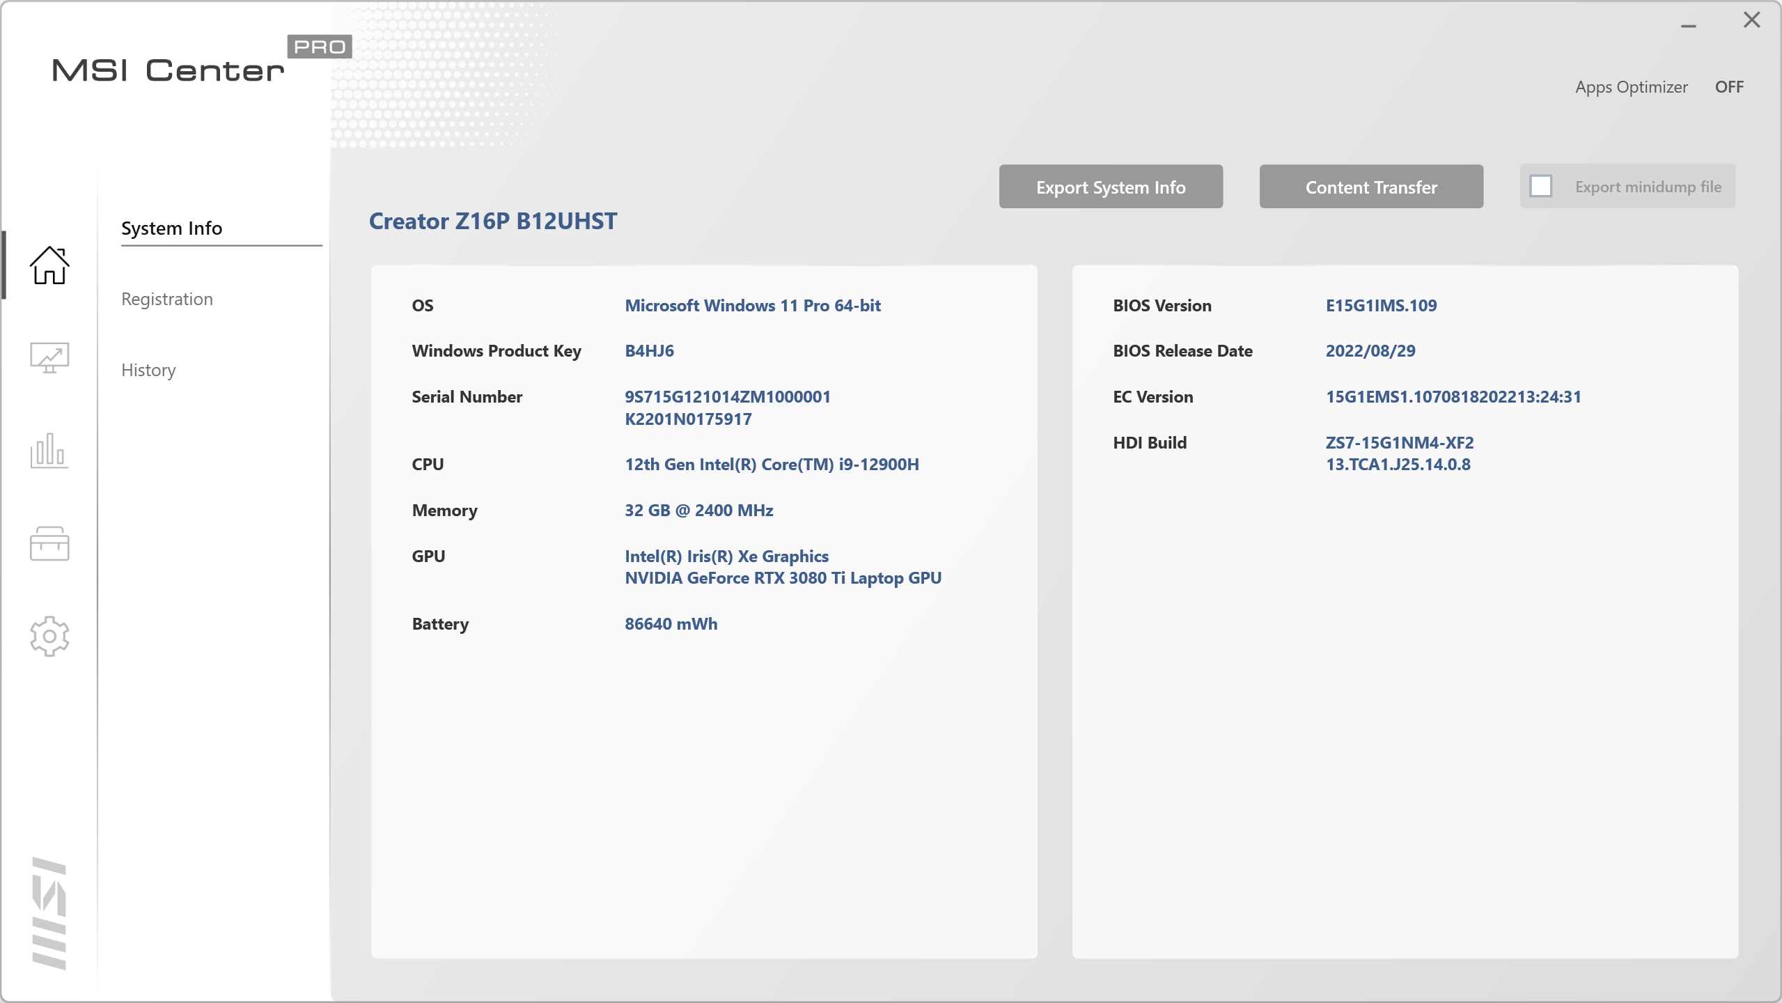The height and width of the screenshot is (1003, 1782).
Task: Open the toolbox features icon
Action: 49,543
